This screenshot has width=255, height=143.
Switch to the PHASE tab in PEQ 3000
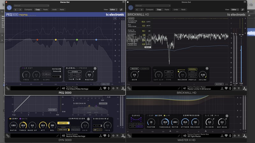pyautogui.click(x=83, y=68)
